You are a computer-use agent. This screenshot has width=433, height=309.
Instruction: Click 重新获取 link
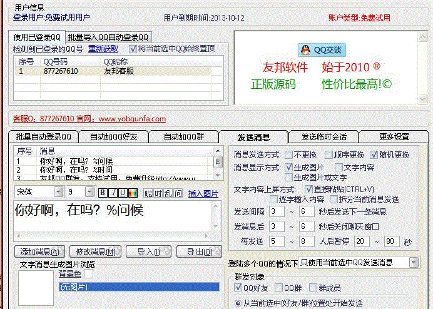[103, 49]
